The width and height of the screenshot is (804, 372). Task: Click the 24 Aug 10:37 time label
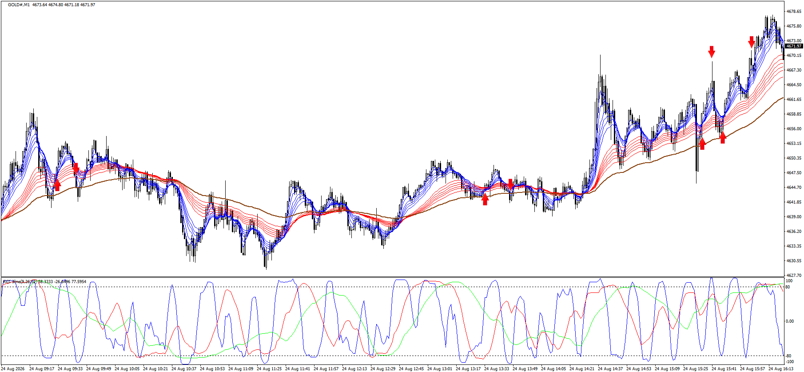tap(184, 369)
